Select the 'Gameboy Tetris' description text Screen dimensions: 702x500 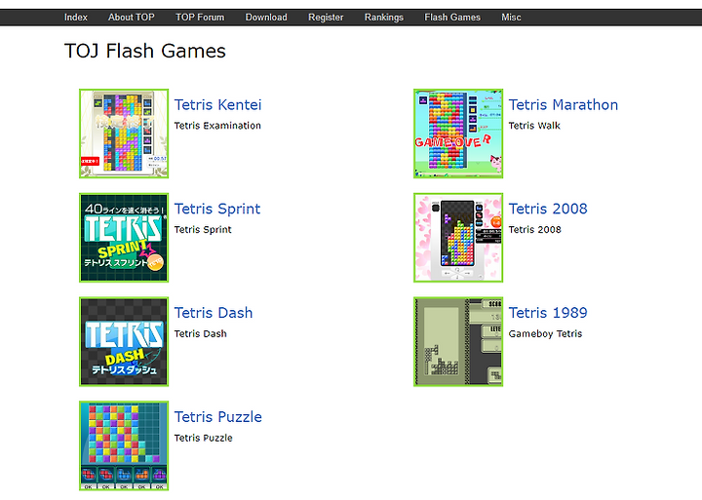[x=545, y=334]
